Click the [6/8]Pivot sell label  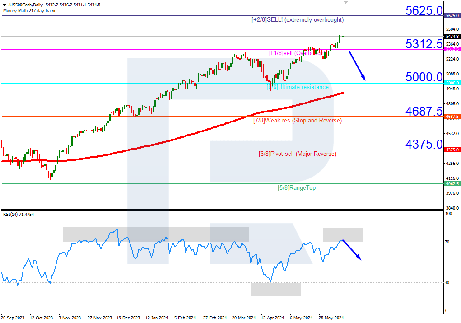(x=297, y=154)
